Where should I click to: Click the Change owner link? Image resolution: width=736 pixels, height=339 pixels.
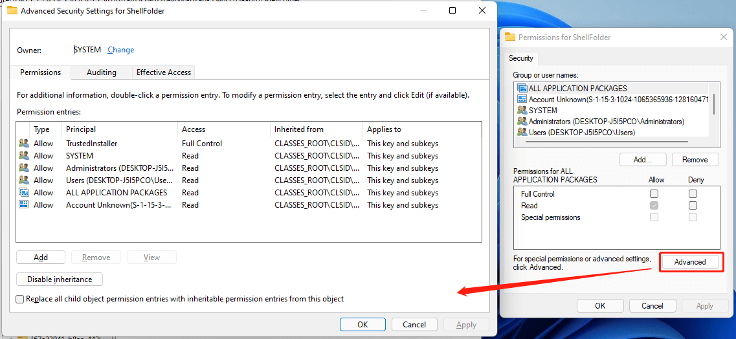pos(120,50)
